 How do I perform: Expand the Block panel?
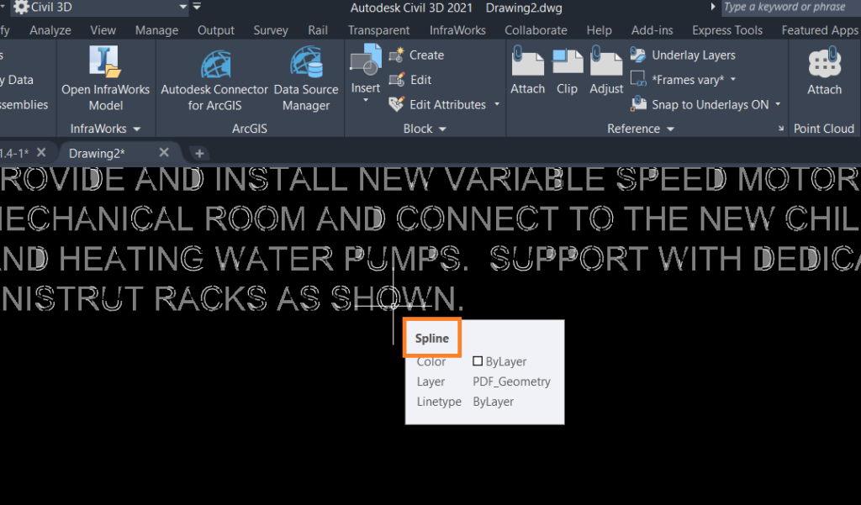(x=425, y=129)
